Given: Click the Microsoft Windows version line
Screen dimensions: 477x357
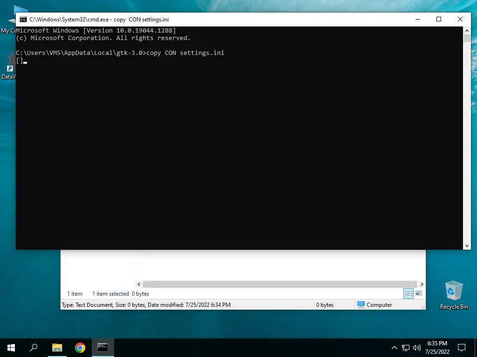Looking at the screenshot, I should coord(96,30).
